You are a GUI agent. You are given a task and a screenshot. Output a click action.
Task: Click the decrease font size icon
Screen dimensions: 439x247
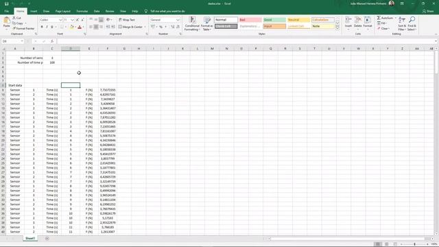pyautogui.click(x=82, y=20)
